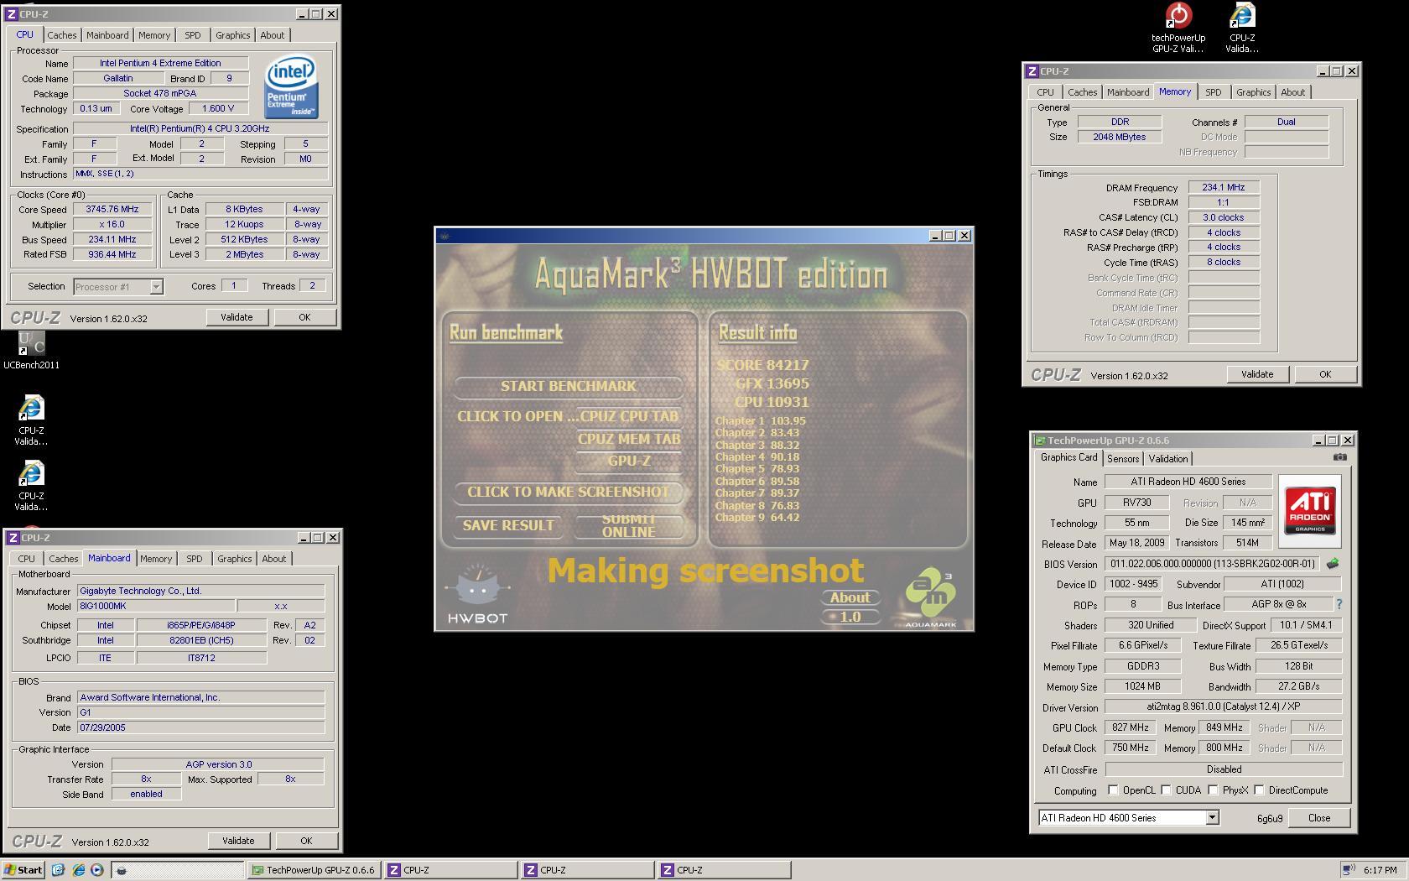The image size is (1409, 881).
Task: Click the 1.0 version button in AquaMark
Action: pos(850,617)
